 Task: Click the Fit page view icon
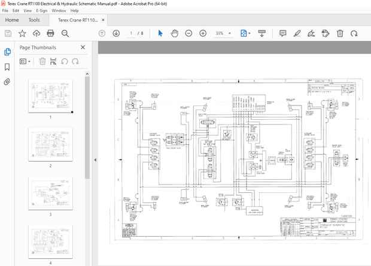[243, 34]
